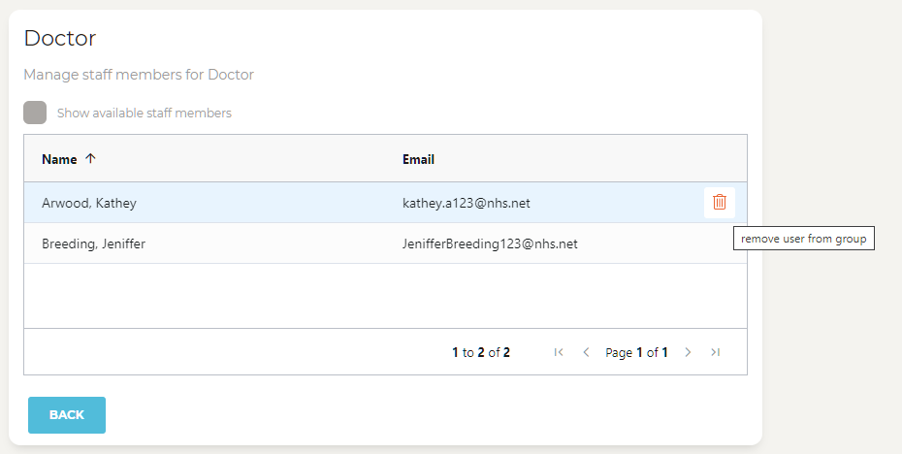
Task: Click the '1 to 2 of 2' row count
Action: pos(481,353)
